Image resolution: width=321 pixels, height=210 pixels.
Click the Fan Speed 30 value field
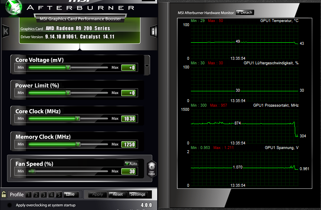pyautogui.click(x=128, y=171)
